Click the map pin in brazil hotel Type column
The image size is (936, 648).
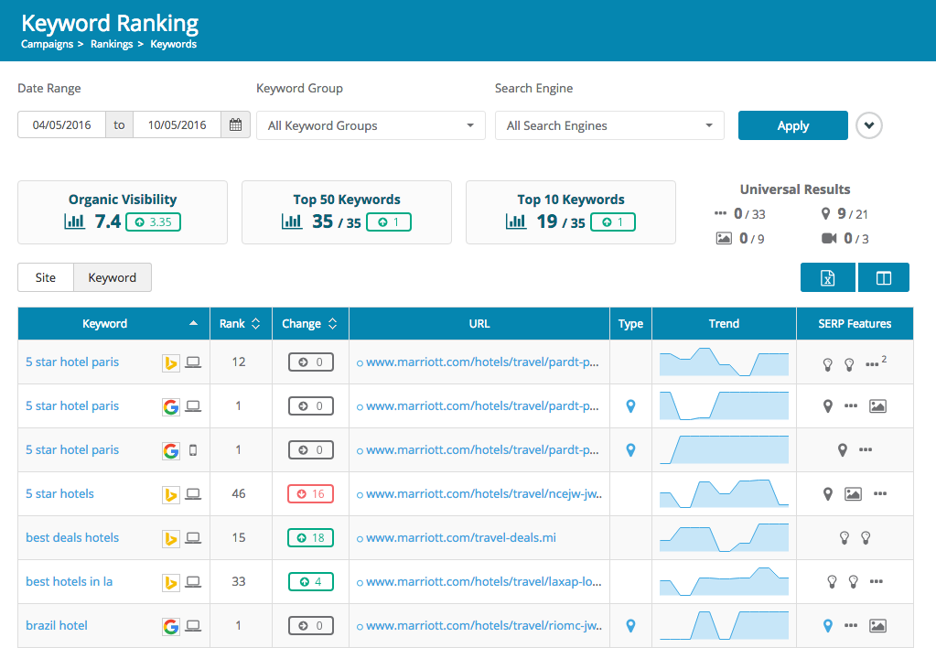tap(630, 626)
